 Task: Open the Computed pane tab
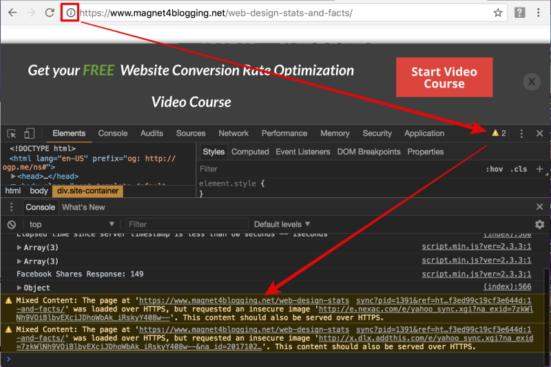250,152
